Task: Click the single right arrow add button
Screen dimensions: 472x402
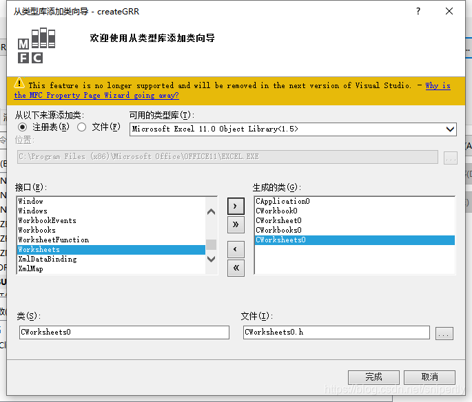Action: [236, 206]
